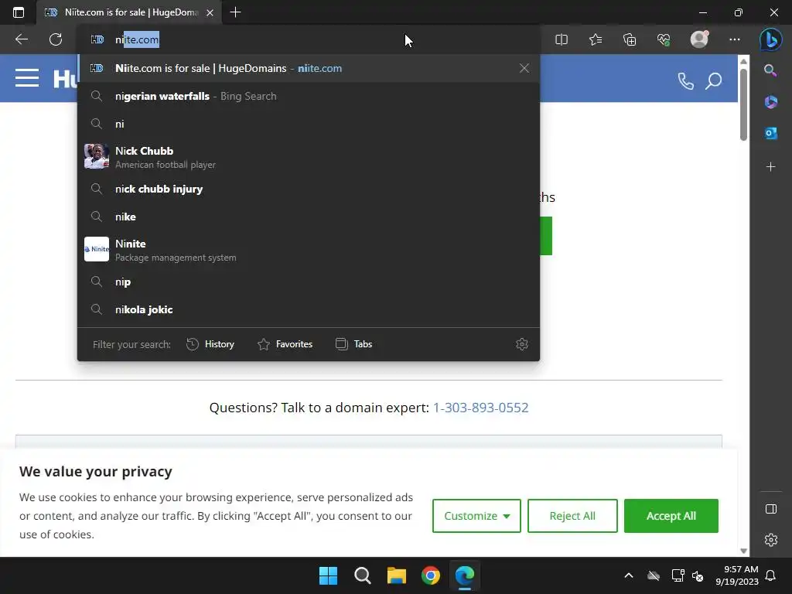Filter search by Favorites

[285, 344]
